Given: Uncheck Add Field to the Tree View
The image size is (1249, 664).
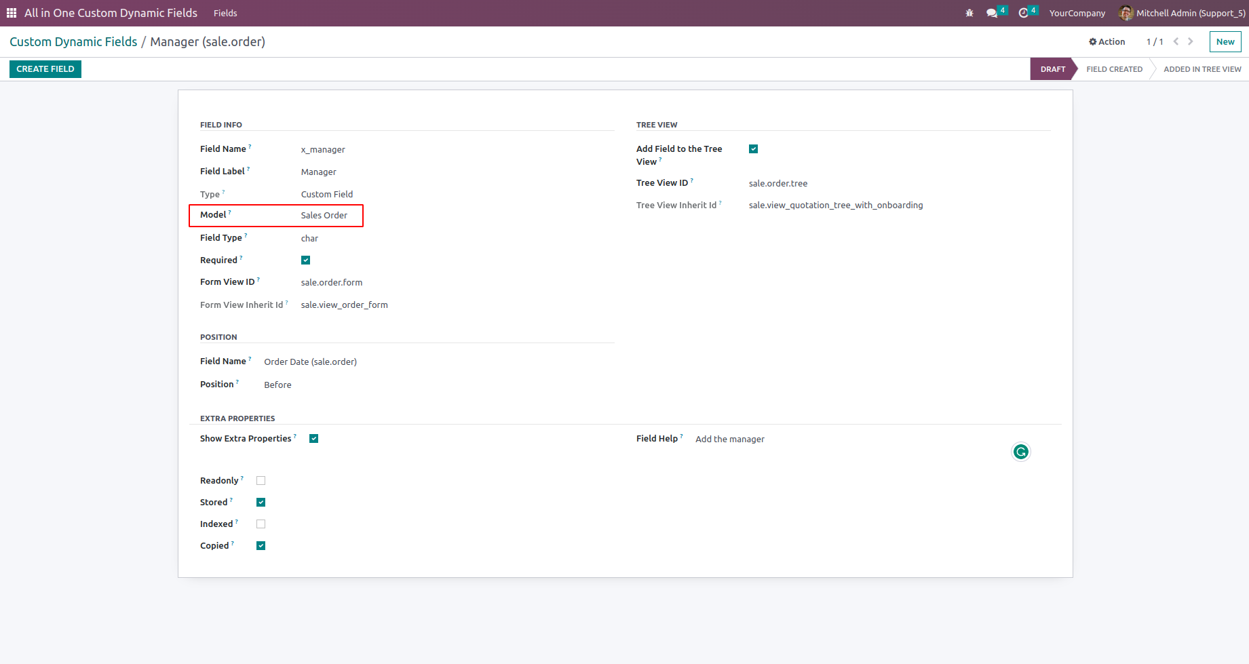Looking at the screenshot, I should 753,149.
